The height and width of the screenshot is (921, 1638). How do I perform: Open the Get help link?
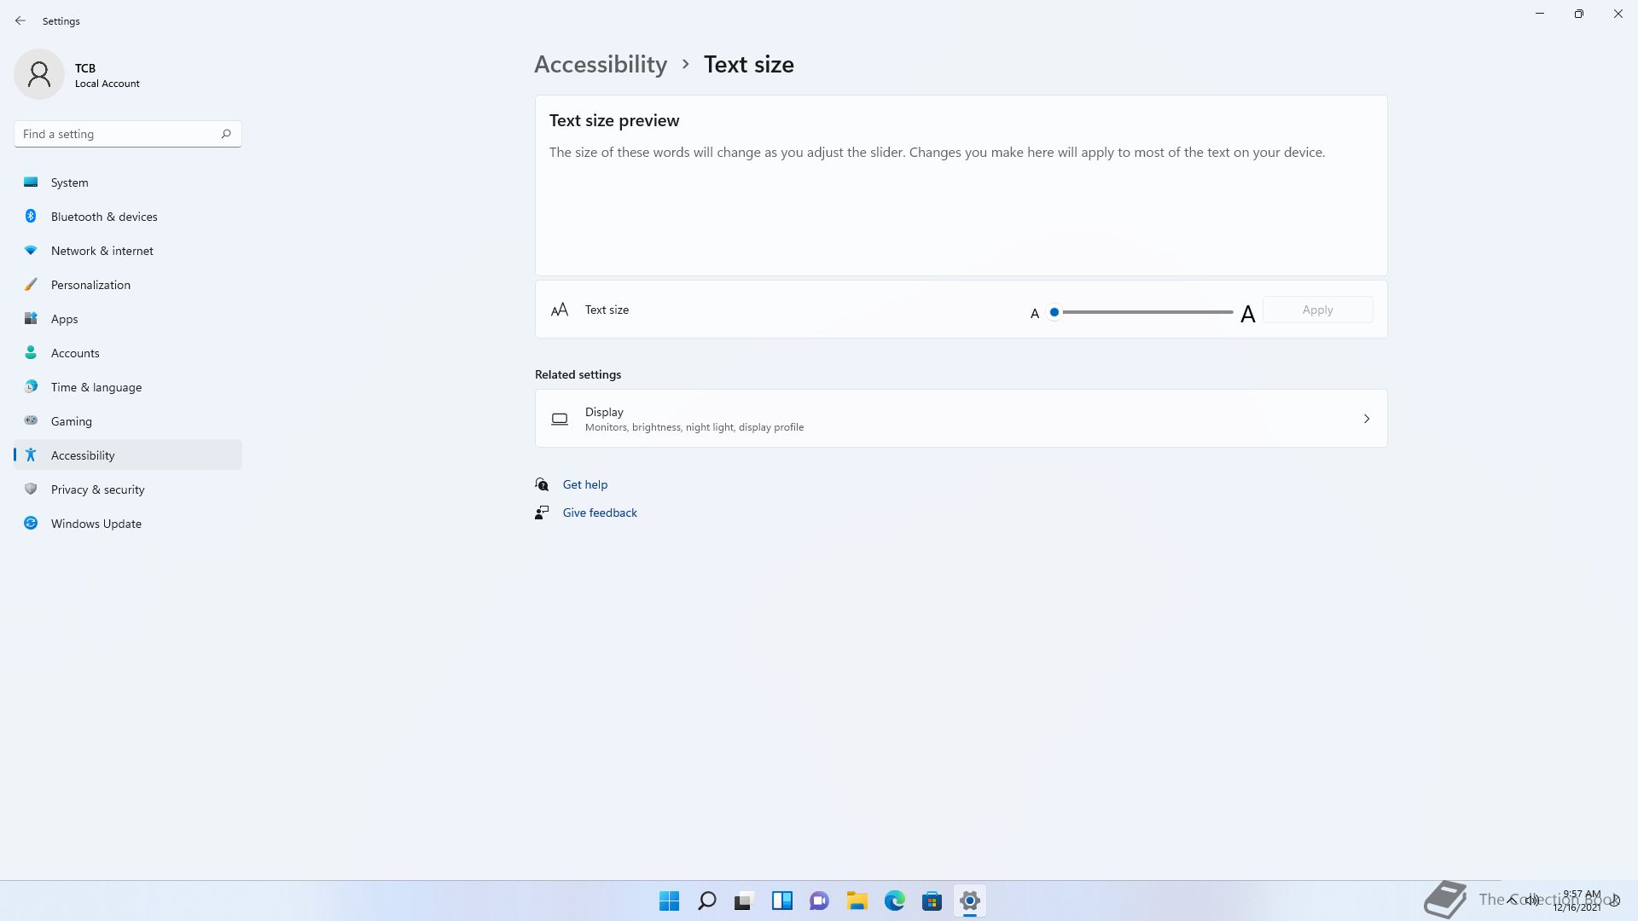[x=584, y=484]
